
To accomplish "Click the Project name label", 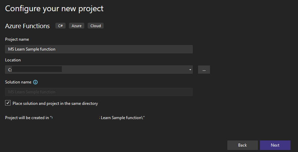I will pos(17,39).
